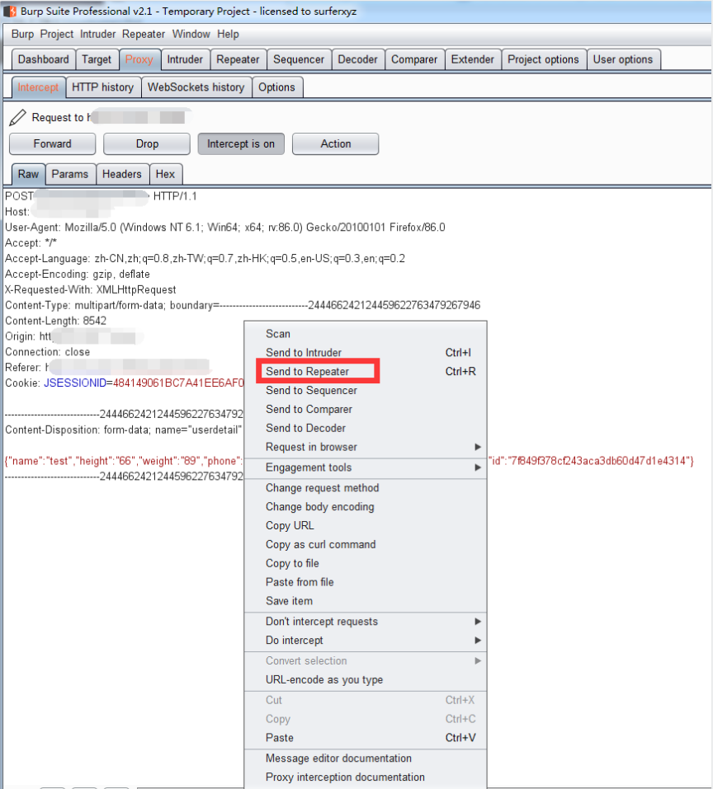The width and height of the screenshot is (713, 789).
Task: Choose Paste from the context menu
Action: pyautogui.click(x=366, y=738)
